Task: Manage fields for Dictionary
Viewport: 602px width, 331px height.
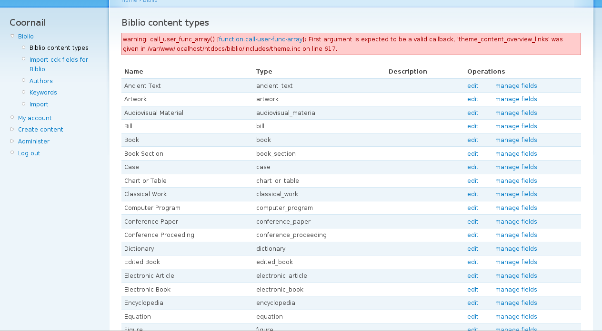Action: coord(516,249)
